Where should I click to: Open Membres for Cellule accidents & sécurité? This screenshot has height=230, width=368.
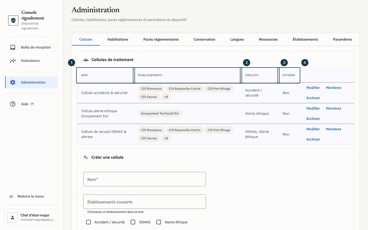333,88
